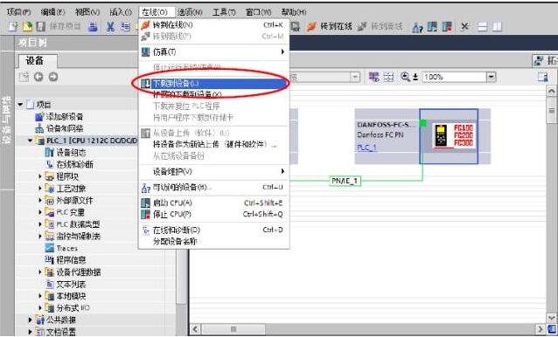Click the PLC_1 link on Danfoss device
Viewport: 558px width, 337px height.
pyautogui.click(x=367, y=148)
